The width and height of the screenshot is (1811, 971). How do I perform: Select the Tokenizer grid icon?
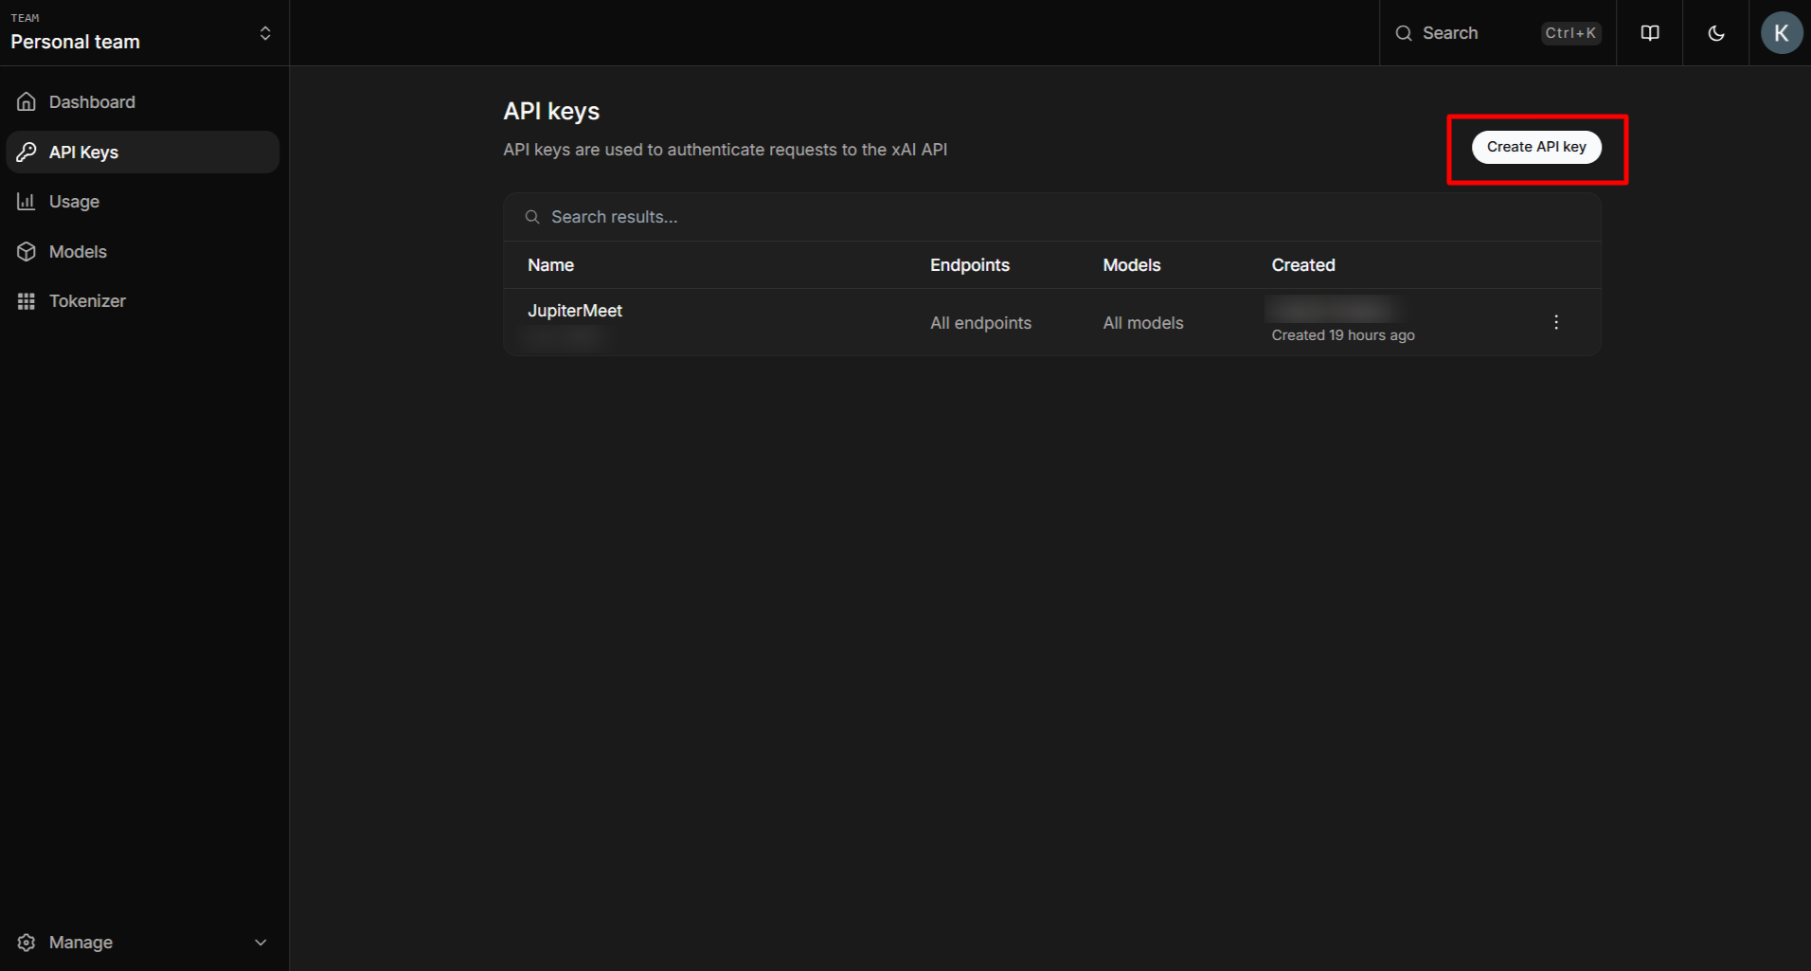[26, 300]
